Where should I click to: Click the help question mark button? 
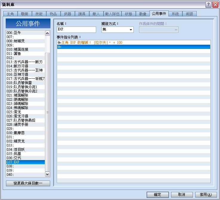208,5
